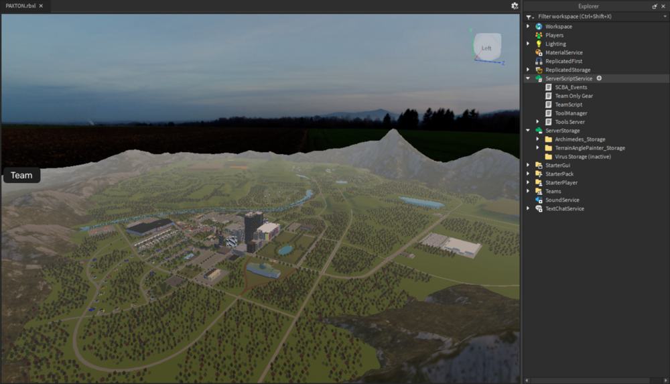Expand the TerrainAnglePainter_Storage folder
Viewport: 670px width, 384px height.
(x=538, y=148)
